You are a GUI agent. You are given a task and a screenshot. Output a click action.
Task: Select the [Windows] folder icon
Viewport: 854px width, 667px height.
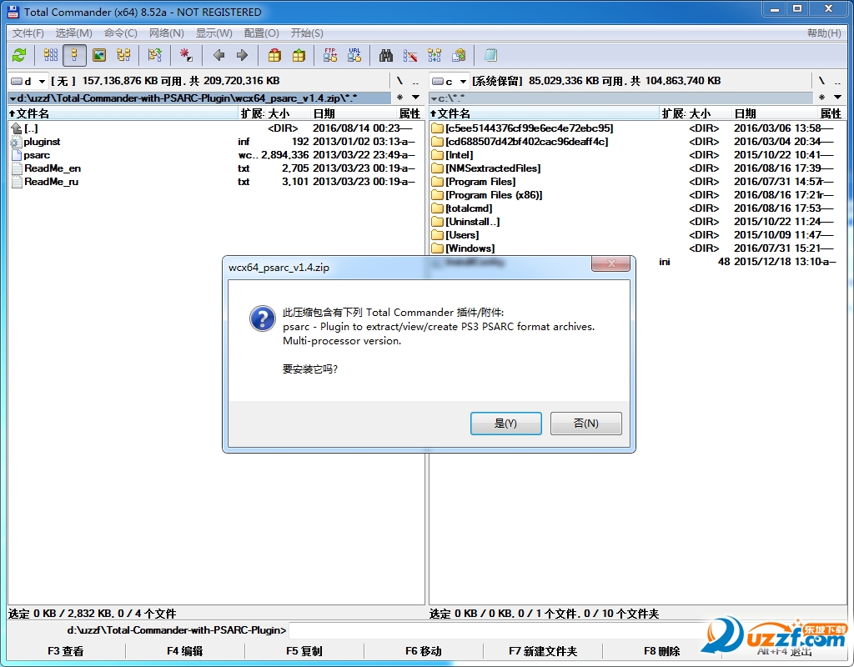coord(437,248)
